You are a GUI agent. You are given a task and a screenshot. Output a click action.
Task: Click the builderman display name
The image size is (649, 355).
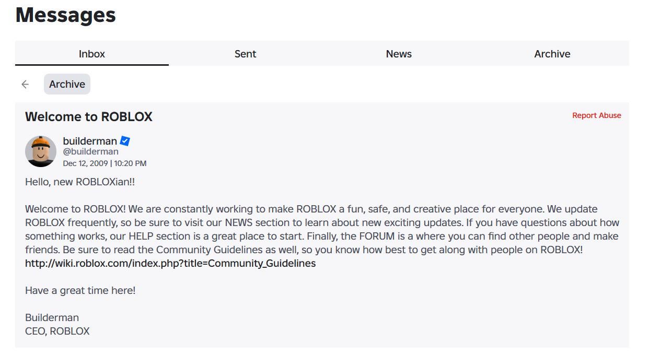click(90, 141)
